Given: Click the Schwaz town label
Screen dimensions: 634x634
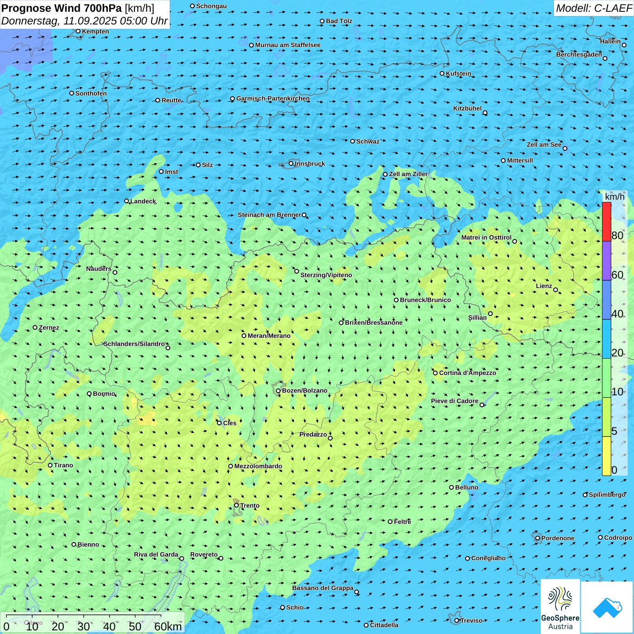Looking at the screenshot, I should [368, 141].
